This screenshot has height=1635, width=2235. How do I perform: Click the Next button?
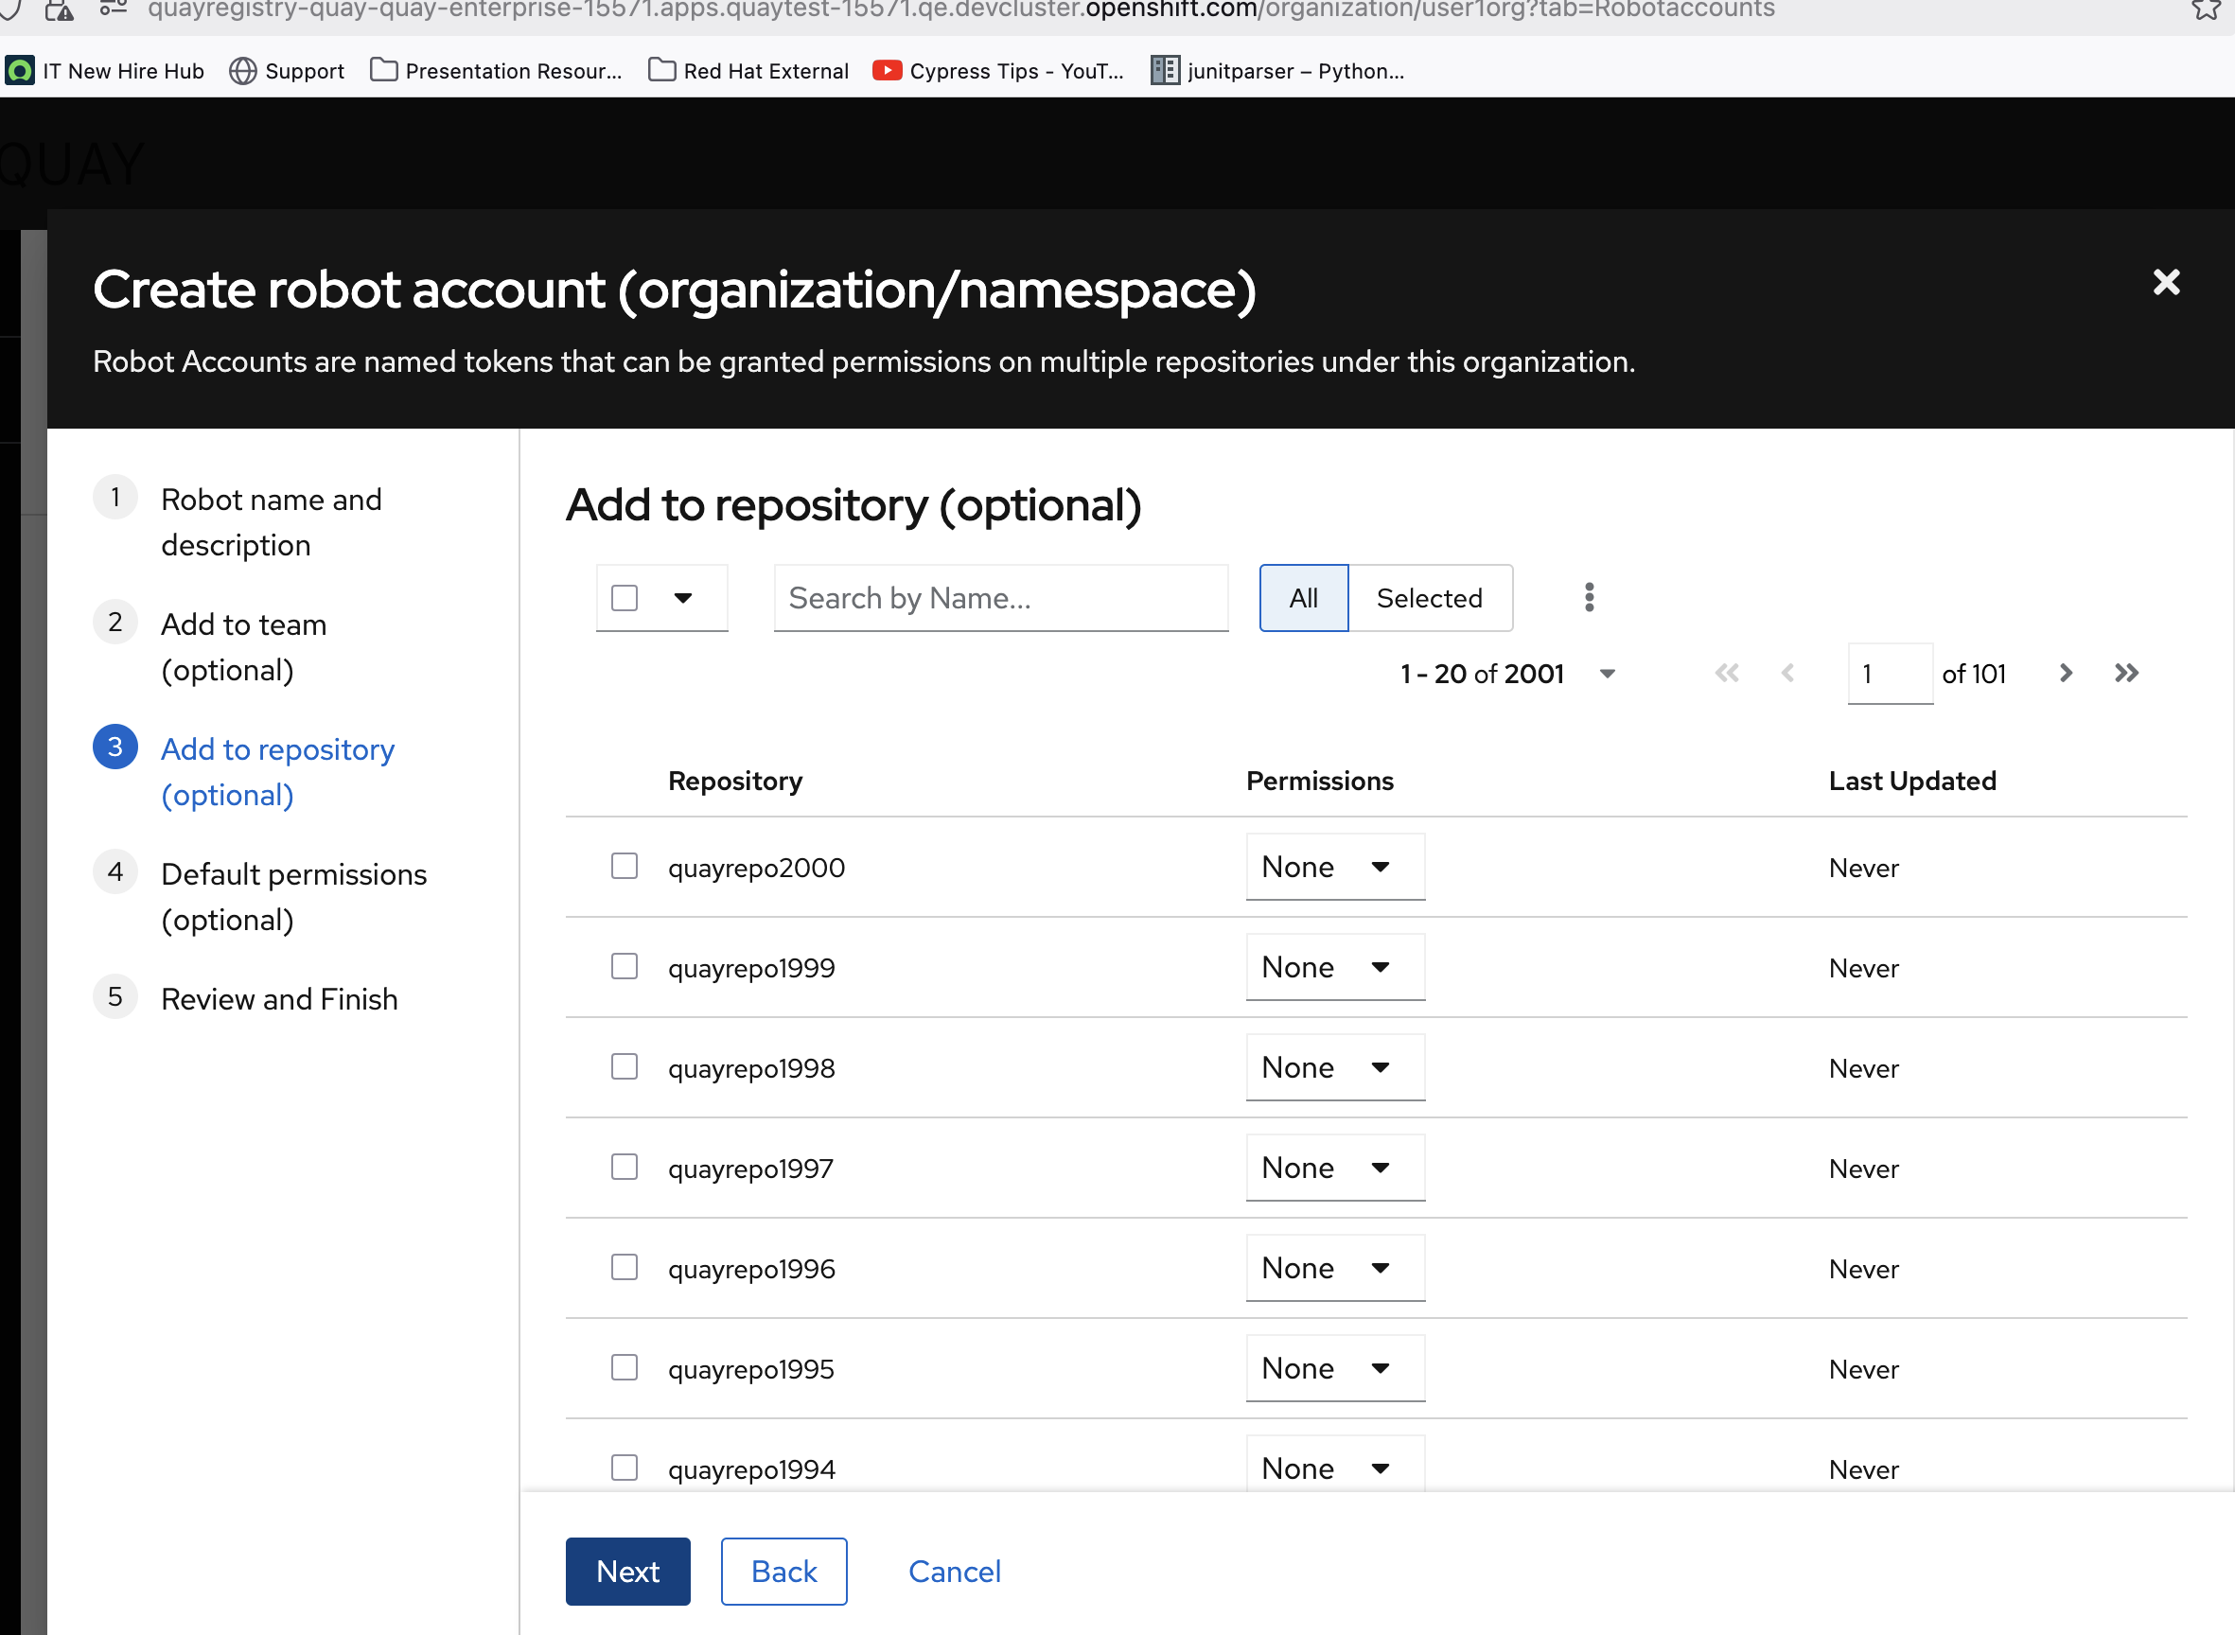pyautogui.click(x=626, y=1572)
